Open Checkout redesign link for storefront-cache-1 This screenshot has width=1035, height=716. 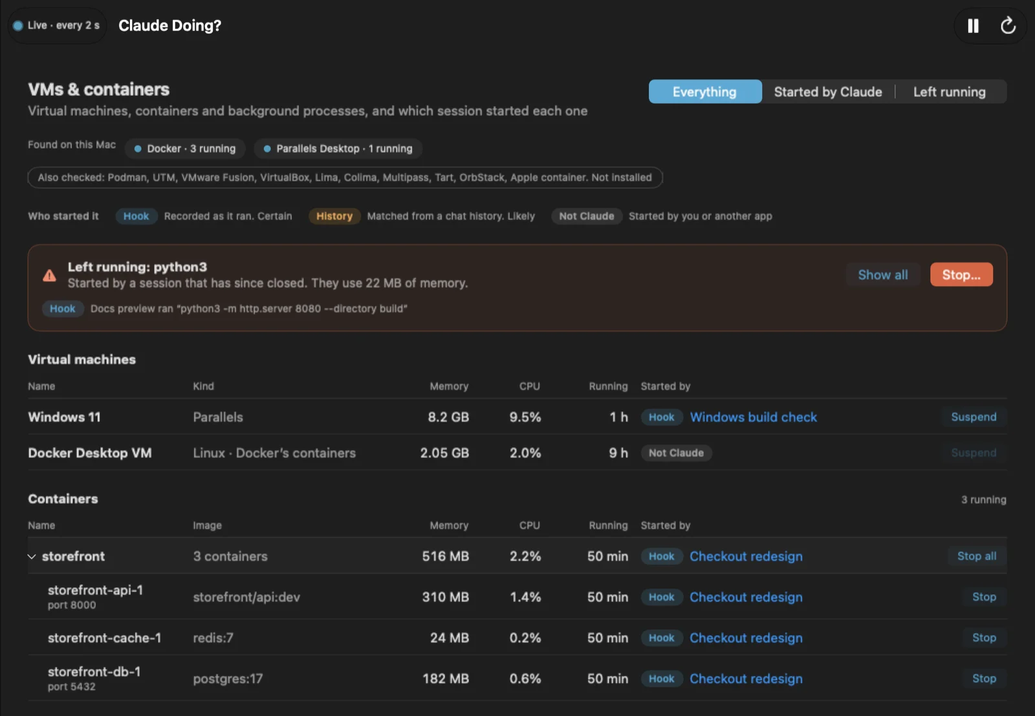(x=746, y=638)
